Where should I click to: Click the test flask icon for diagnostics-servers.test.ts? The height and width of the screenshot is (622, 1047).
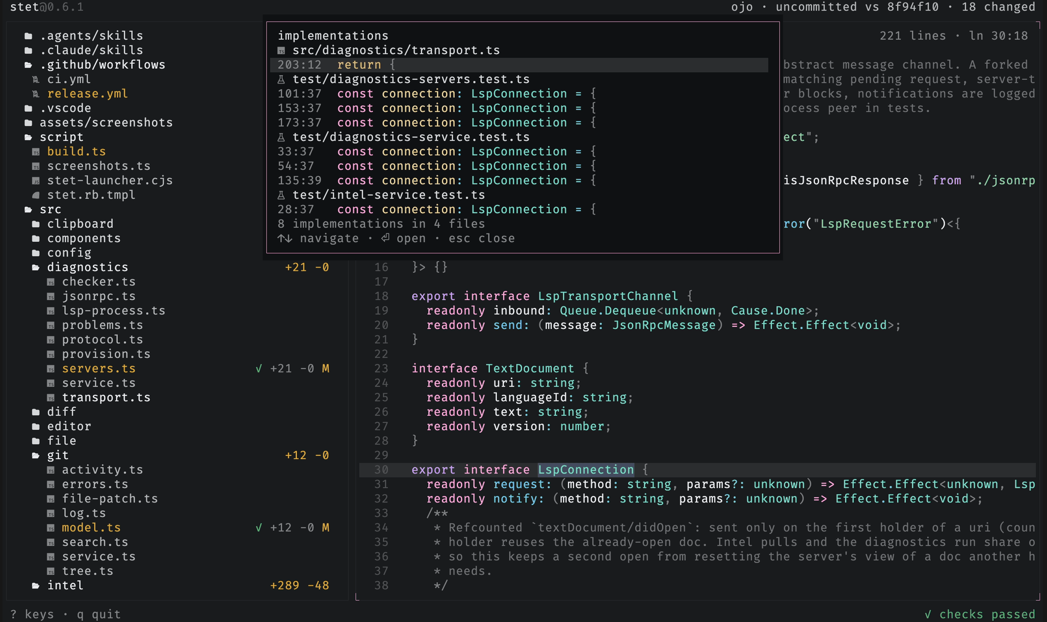pyautogui.click(x=281, y=80)
